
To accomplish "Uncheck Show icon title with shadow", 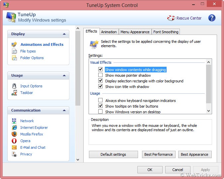I will (101, 86).
